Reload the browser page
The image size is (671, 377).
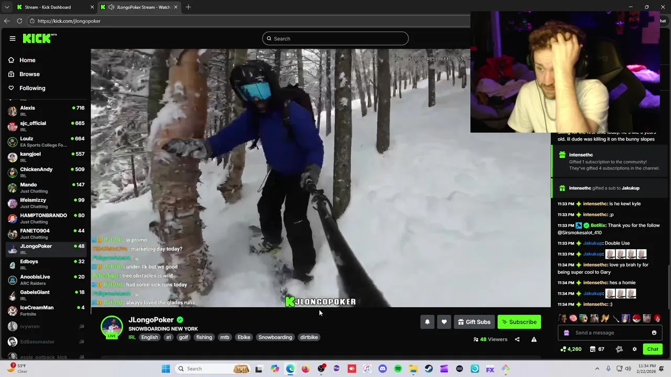point(19,21)
